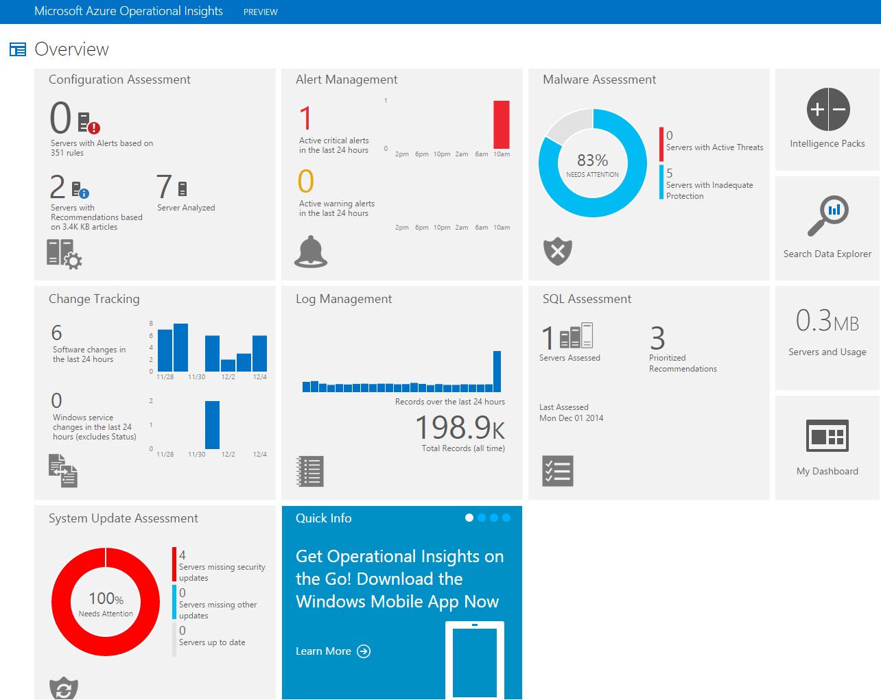This screenshot has height=700, width=881.
Task: Click Quick Info mobile app headline text
Action: (399, 579)
